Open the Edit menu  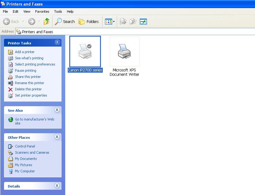(x=16, y=11)
